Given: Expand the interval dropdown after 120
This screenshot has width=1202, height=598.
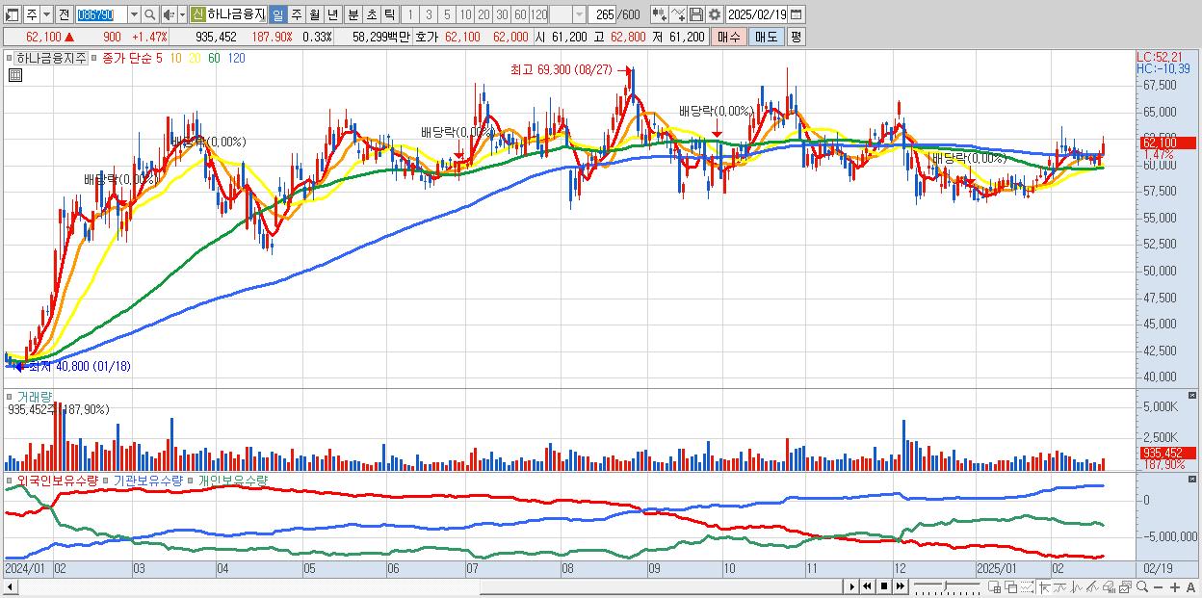Looking at the screenshot, I should [579, 14].
